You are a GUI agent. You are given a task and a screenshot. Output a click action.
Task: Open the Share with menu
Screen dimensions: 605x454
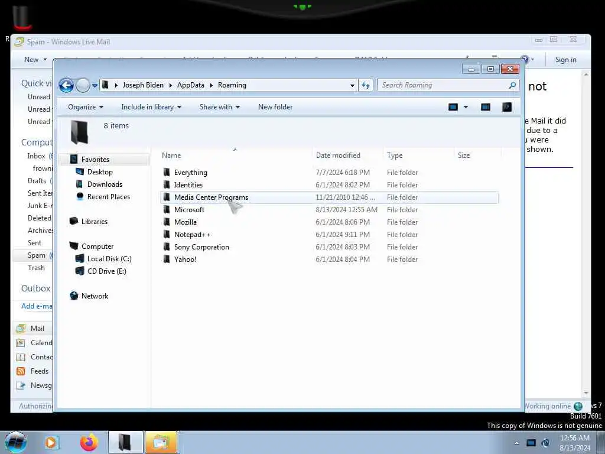click(x=220, y=107)
